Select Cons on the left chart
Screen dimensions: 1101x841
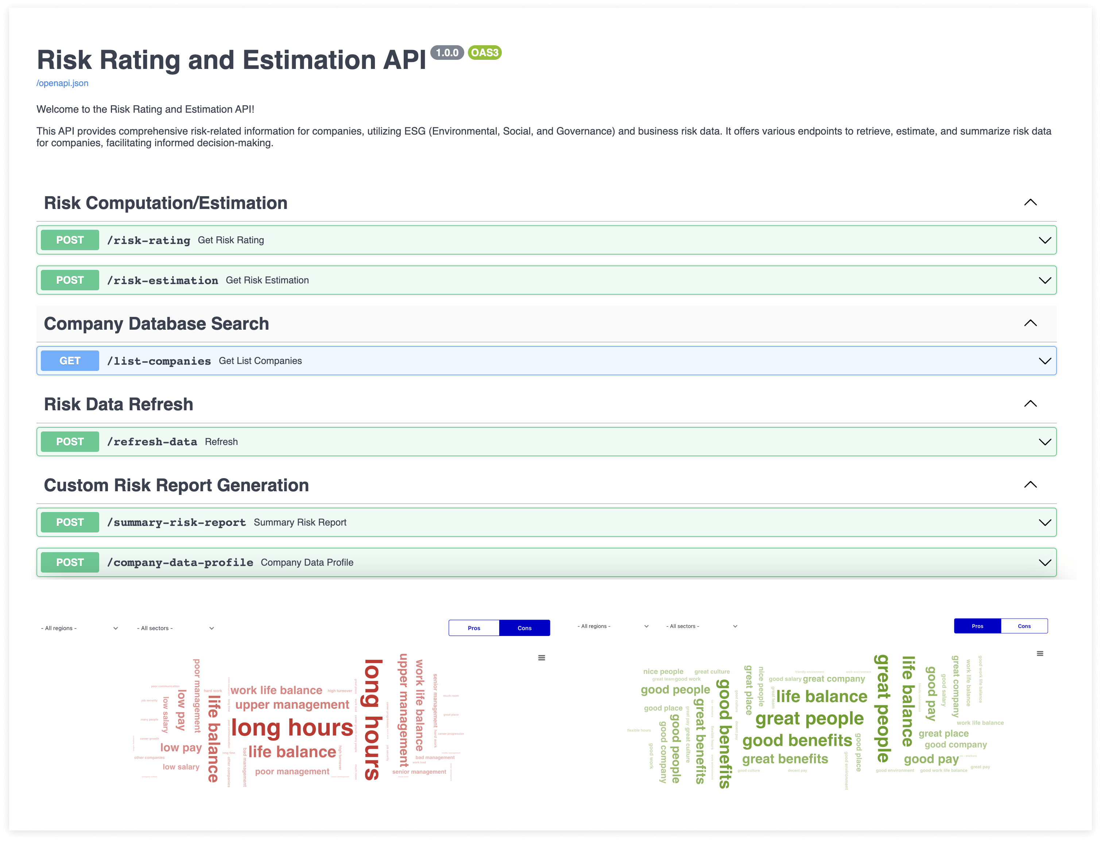(524, 628)
